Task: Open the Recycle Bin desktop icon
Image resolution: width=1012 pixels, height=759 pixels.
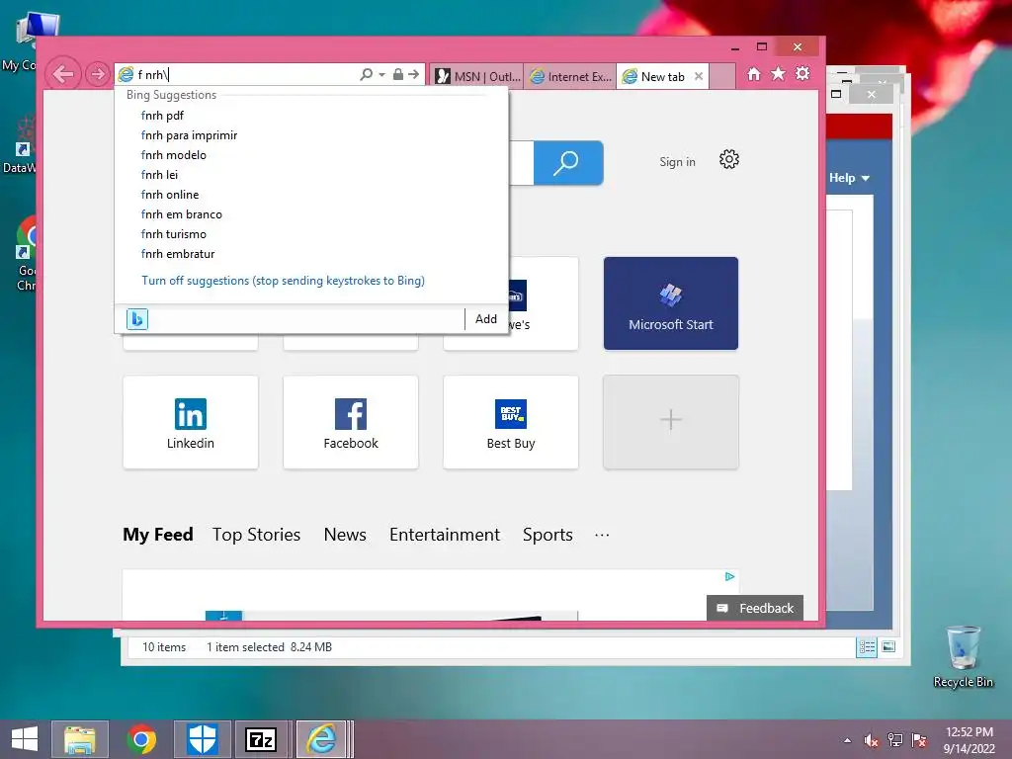Action: pyautogui.click(x=963, y=656)
